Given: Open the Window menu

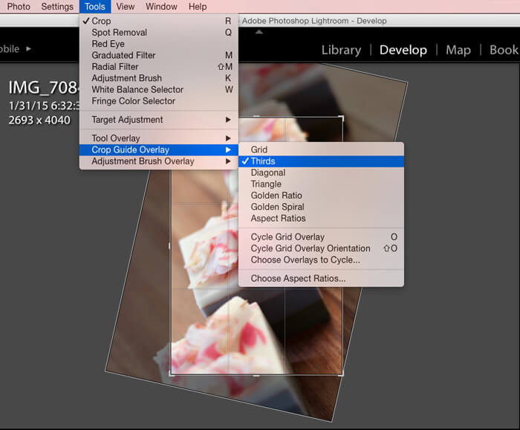Looking at the screenshot, I should point(161,7).
